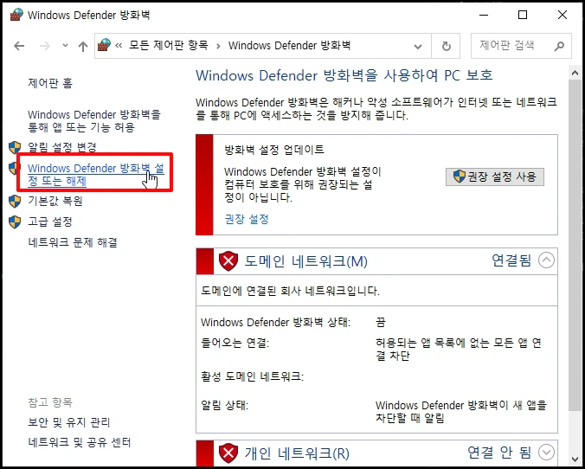Click the search magnifier icon

point(559,46)
